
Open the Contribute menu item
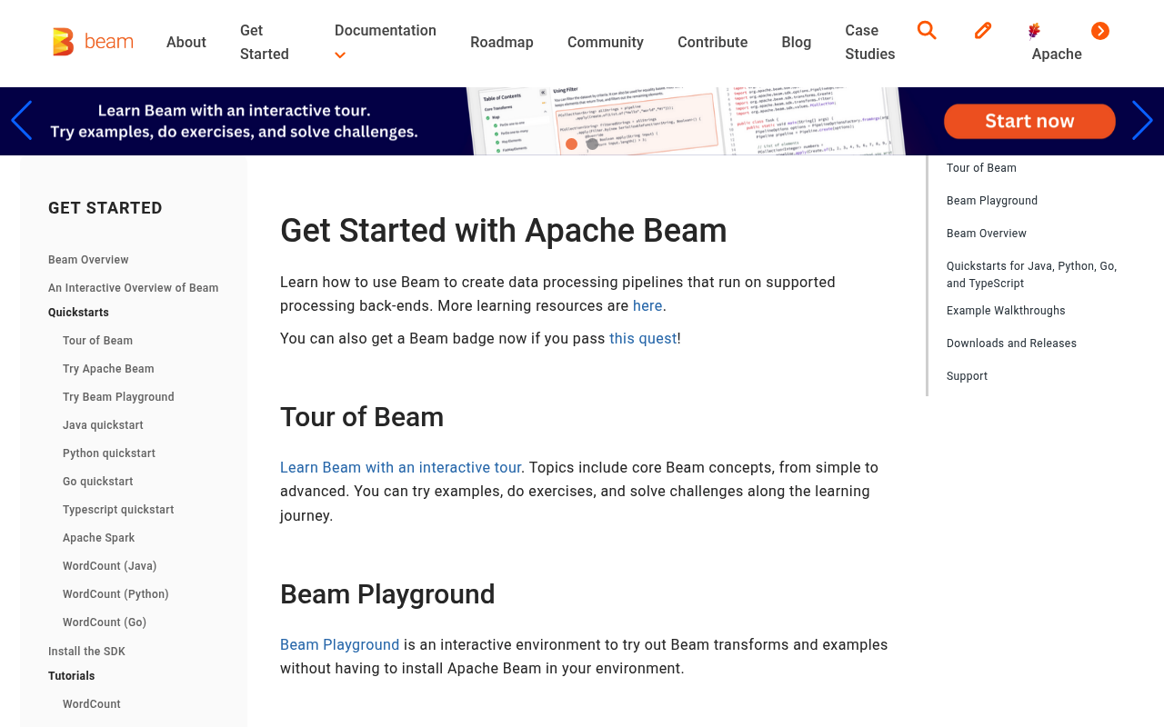[x=713, y=42]
